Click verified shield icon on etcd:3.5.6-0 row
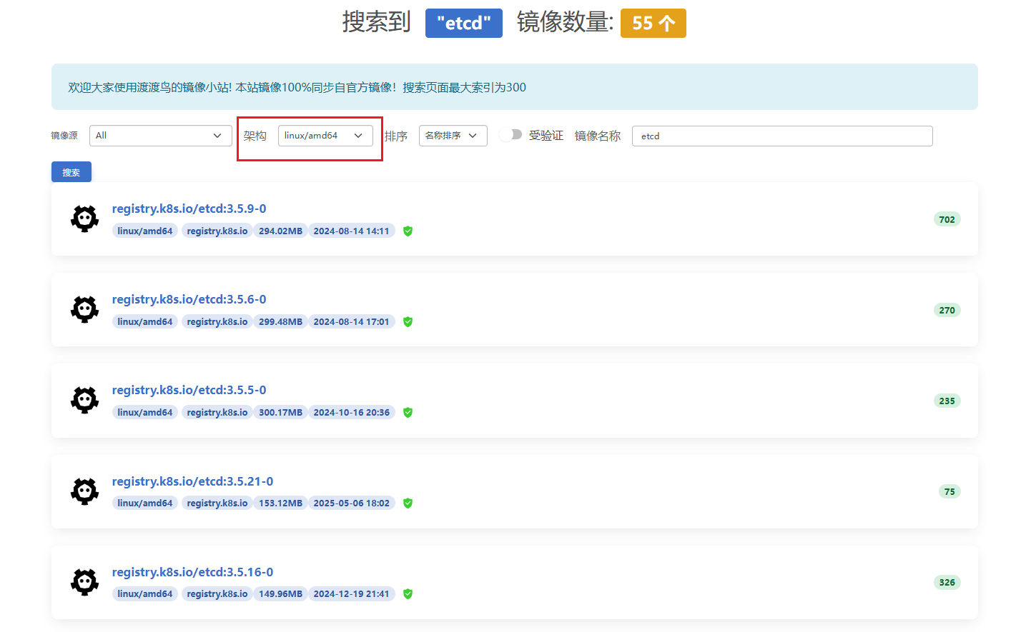Viewport: 1036px width, 632px height. [x=408, y=322]
